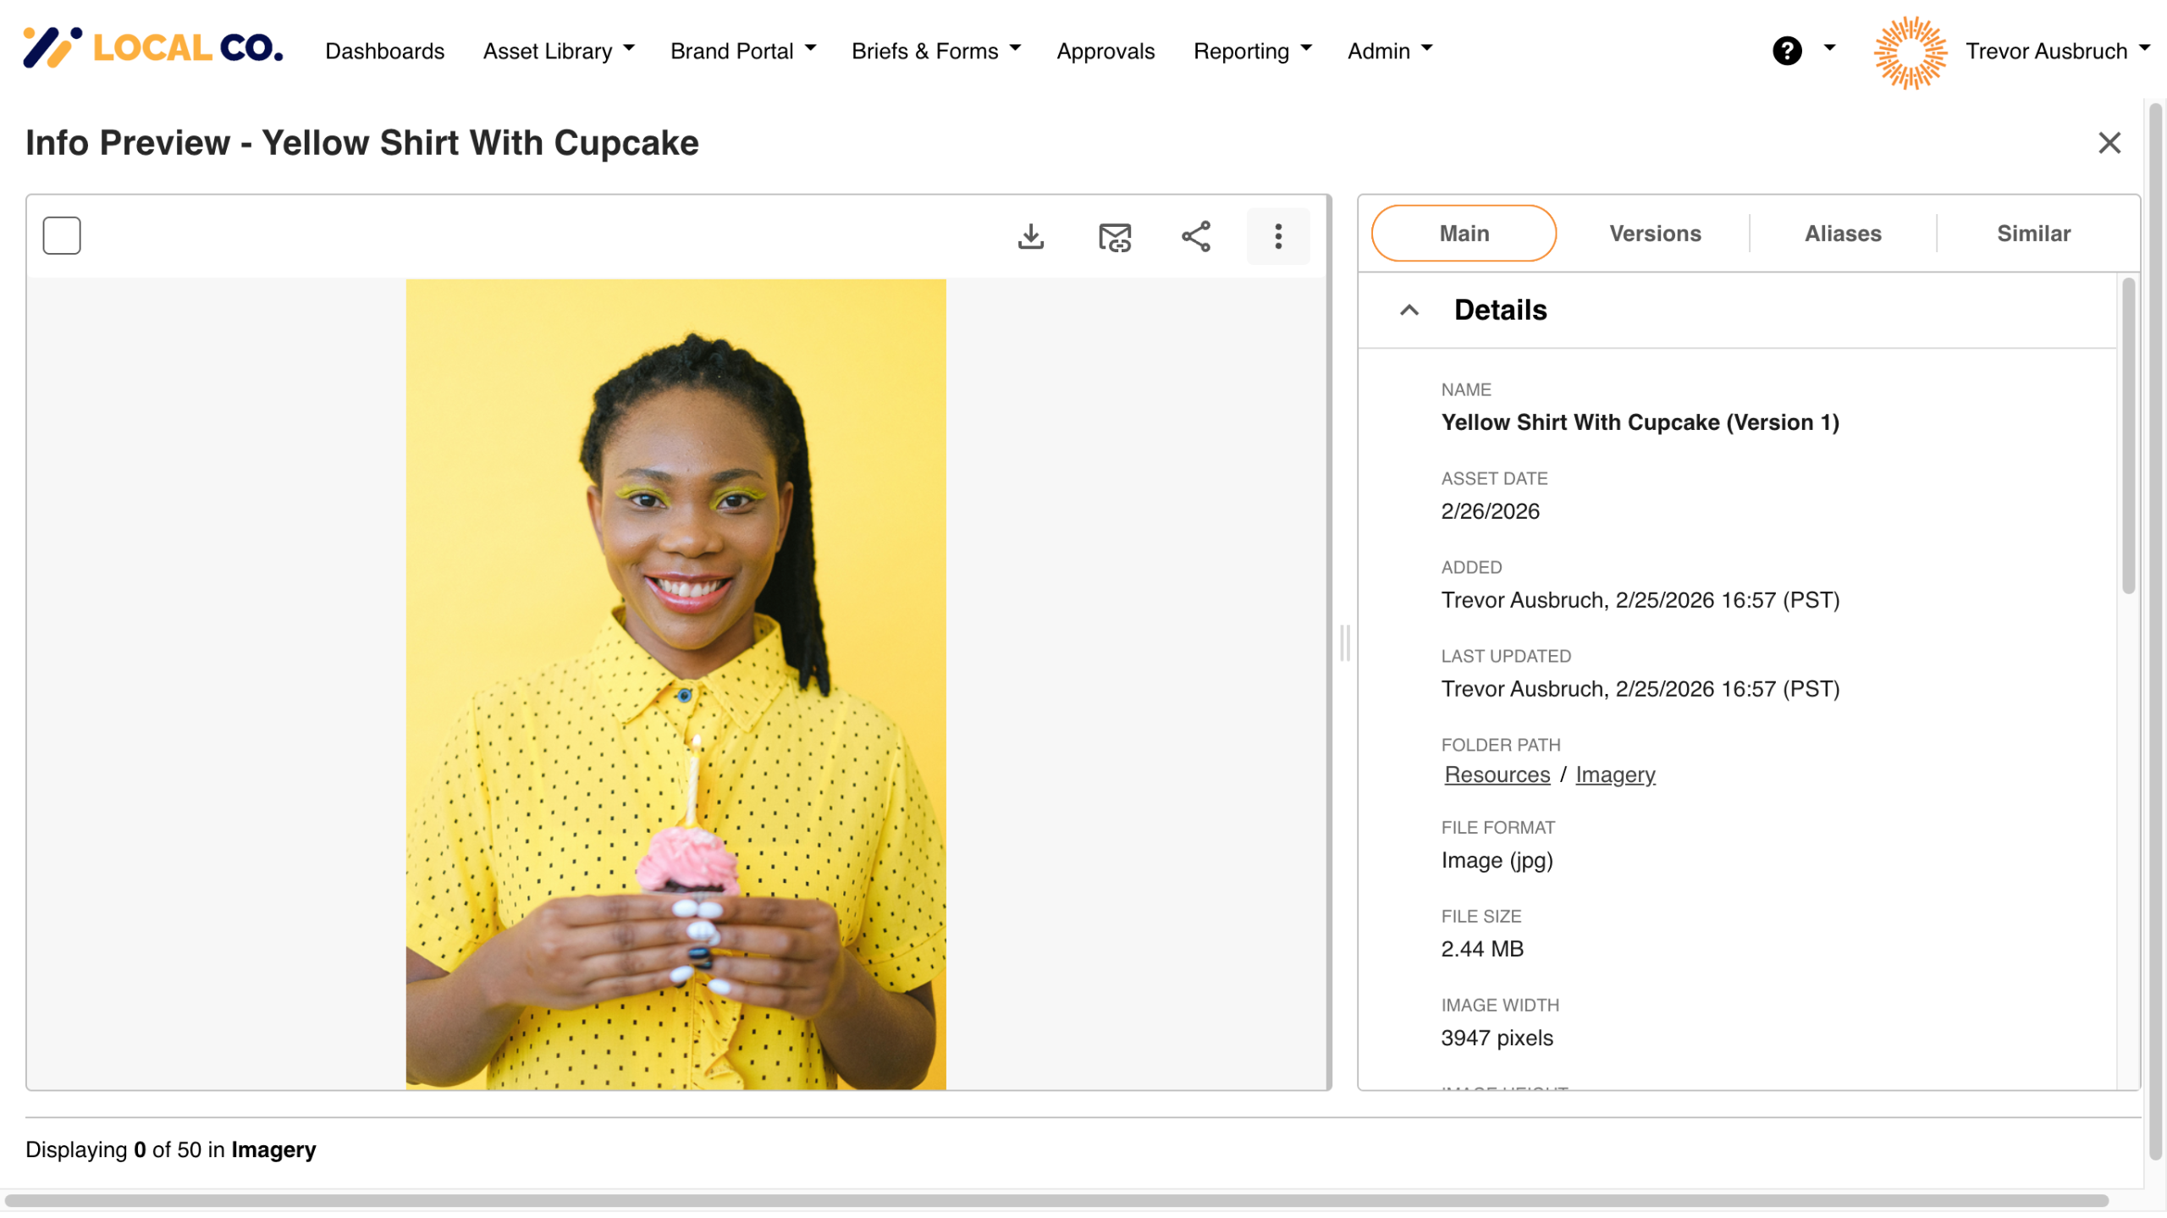Follow the Imagery folder path link
2167x1218 pixels.
[x=1615, y=774]
